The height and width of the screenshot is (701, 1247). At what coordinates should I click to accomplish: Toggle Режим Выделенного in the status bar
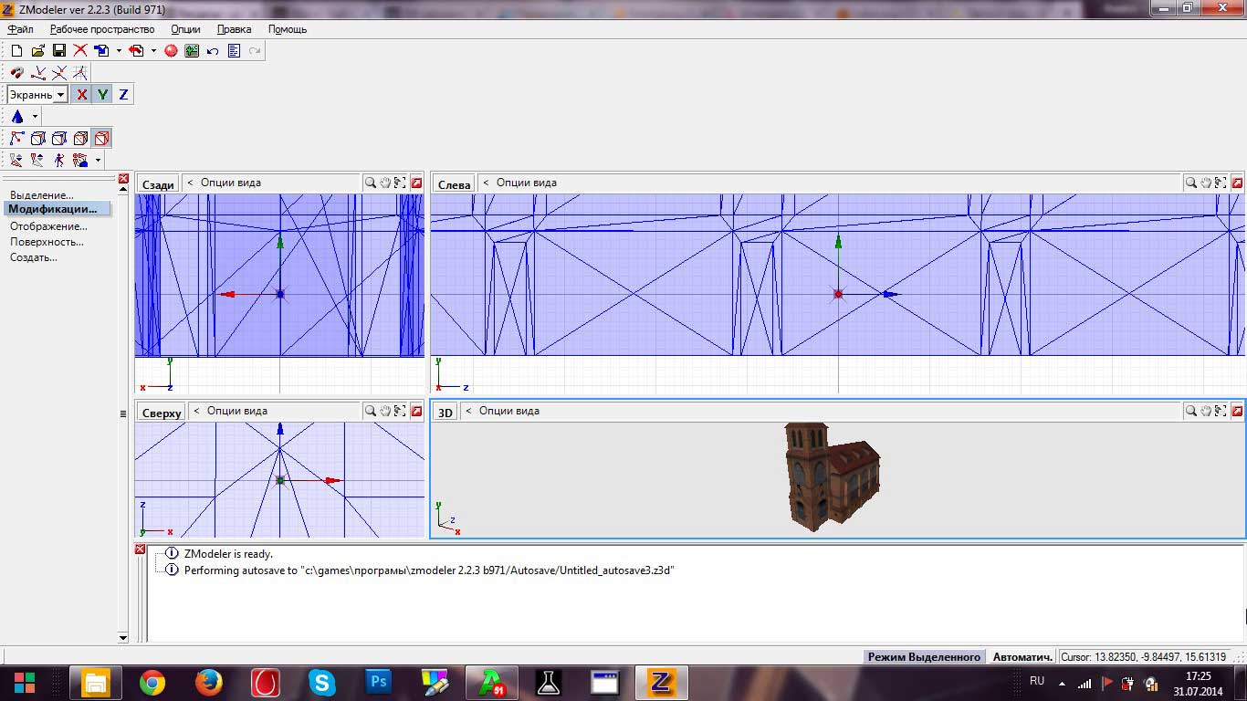coord(924,656)
